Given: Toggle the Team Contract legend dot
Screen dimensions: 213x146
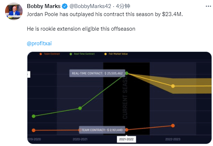Looking at the screenshot, I should click(41, 54).
